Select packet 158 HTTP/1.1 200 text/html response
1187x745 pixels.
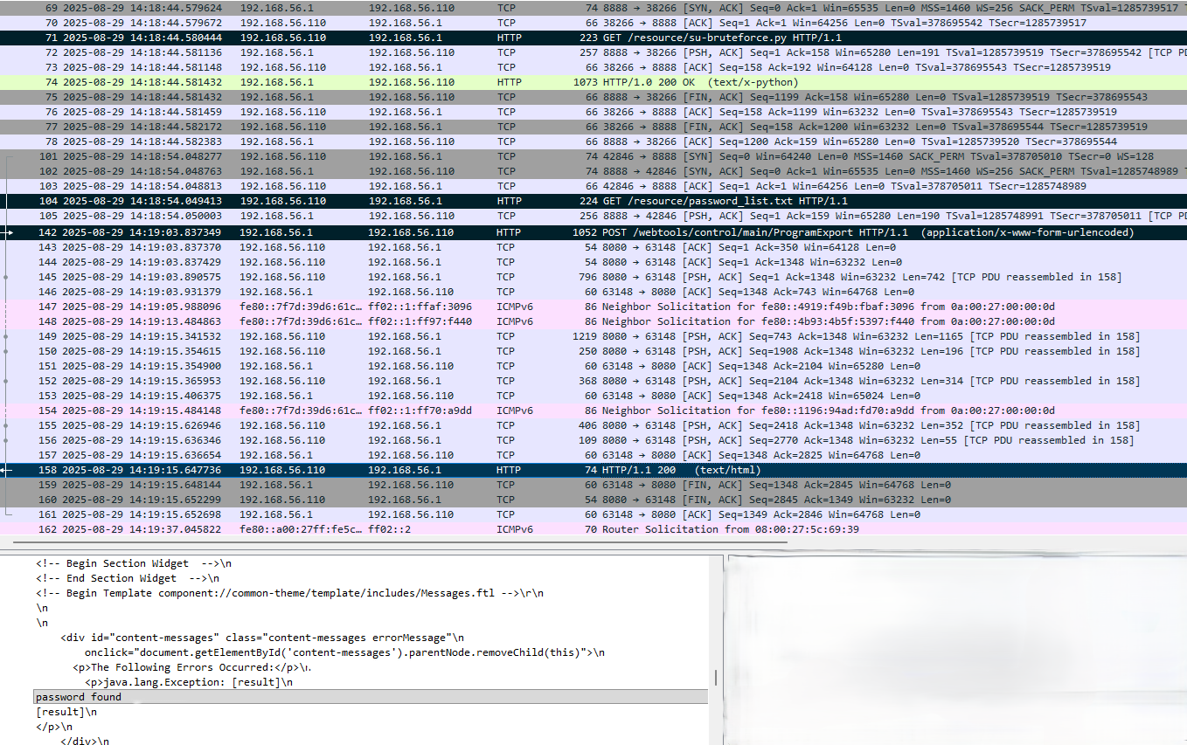pos(594,470)
